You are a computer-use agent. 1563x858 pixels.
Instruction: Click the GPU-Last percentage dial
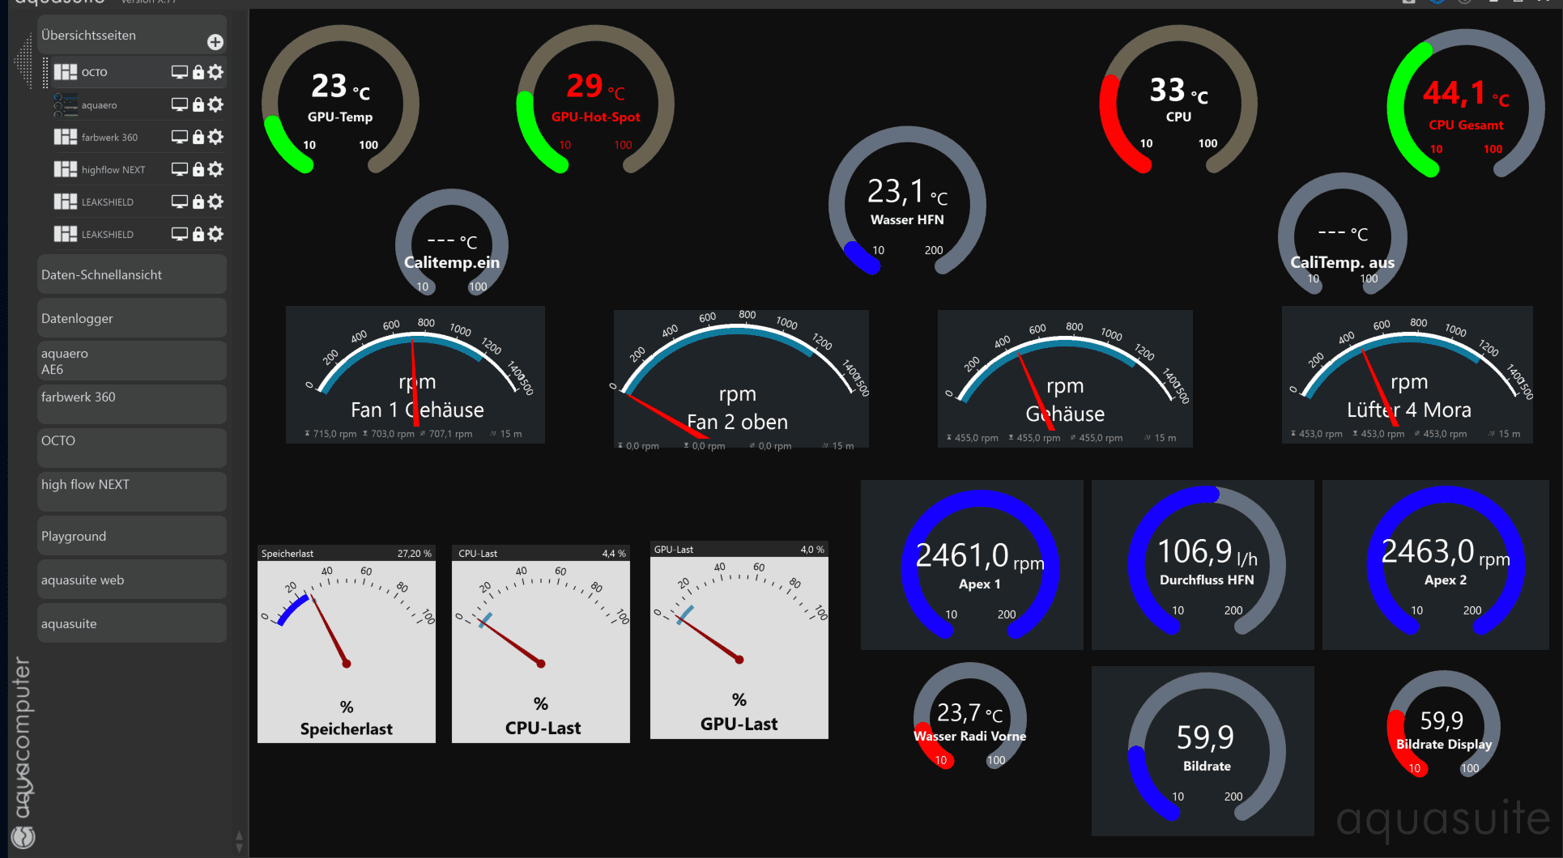739,640
